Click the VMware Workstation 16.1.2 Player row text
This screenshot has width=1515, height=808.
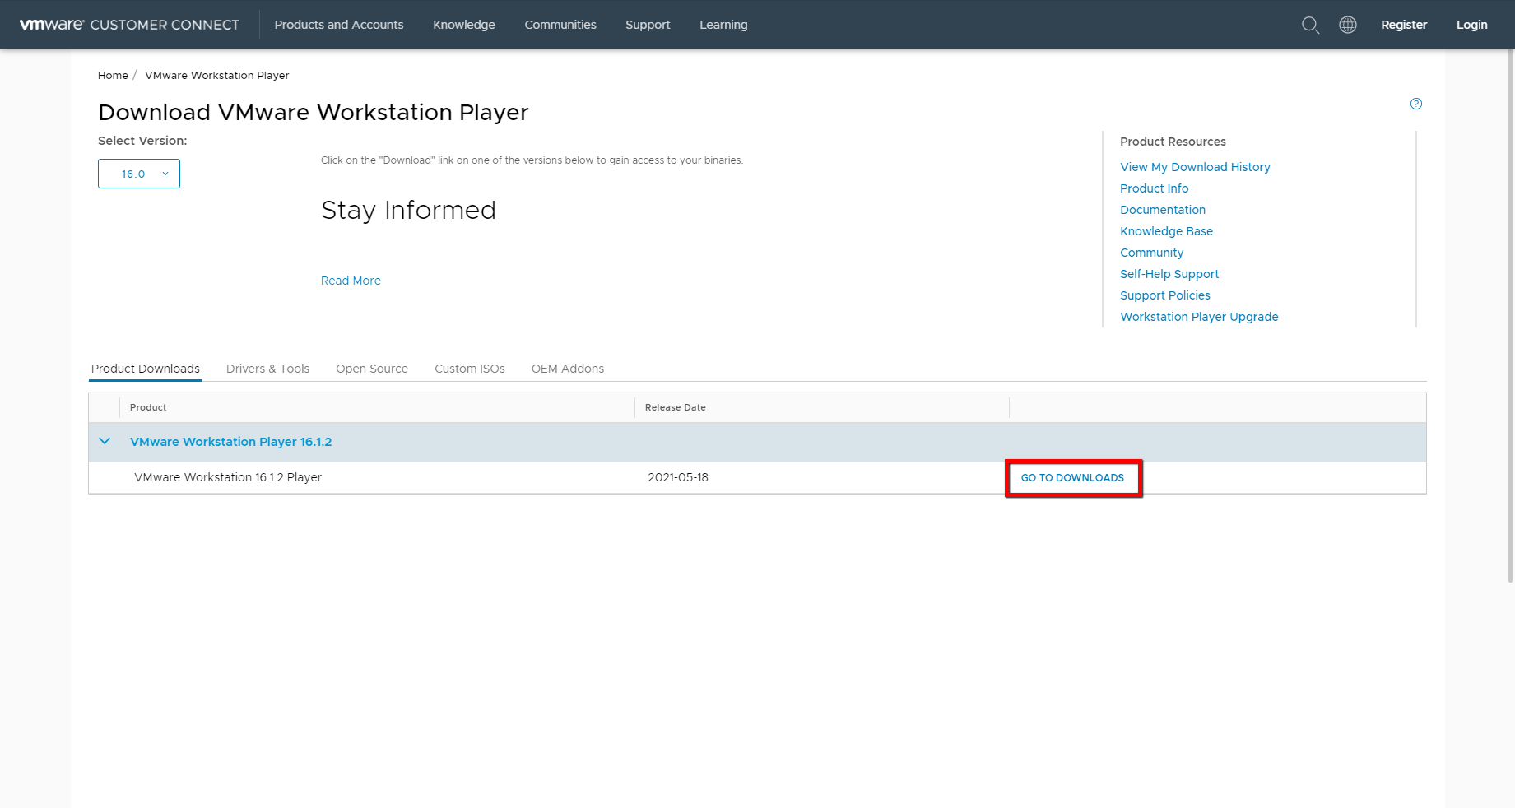pos(228,477)
